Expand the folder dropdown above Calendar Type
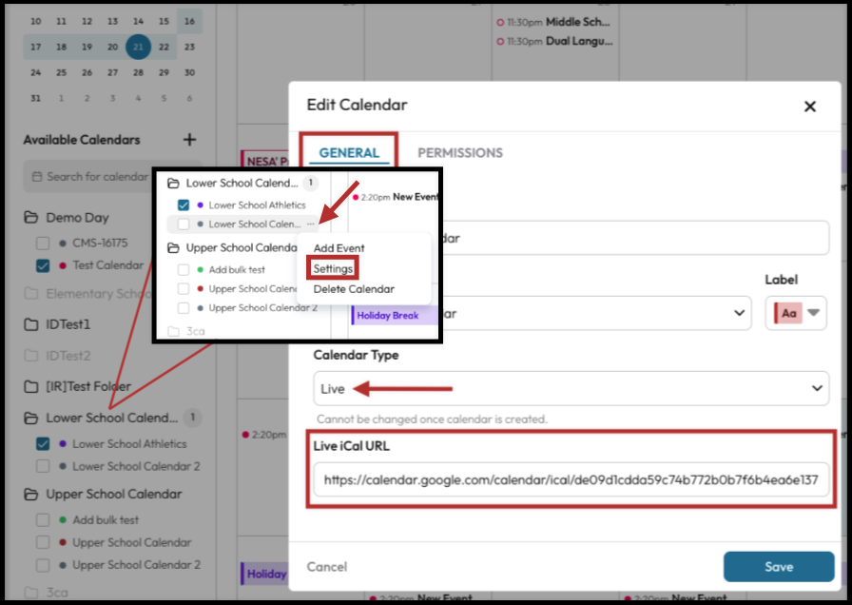This screenshot has width=852, height=605. tap(740, 313)
